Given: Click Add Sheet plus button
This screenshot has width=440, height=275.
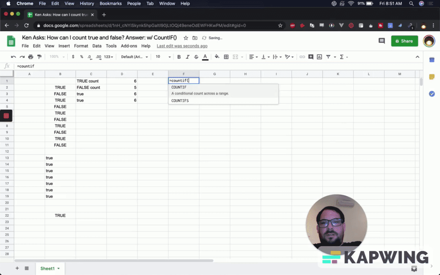Looking at the screenshot, I should 17,268.
